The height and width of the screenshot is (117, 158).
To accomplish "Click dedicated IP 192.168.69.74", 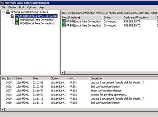I will tap(132, 22).
